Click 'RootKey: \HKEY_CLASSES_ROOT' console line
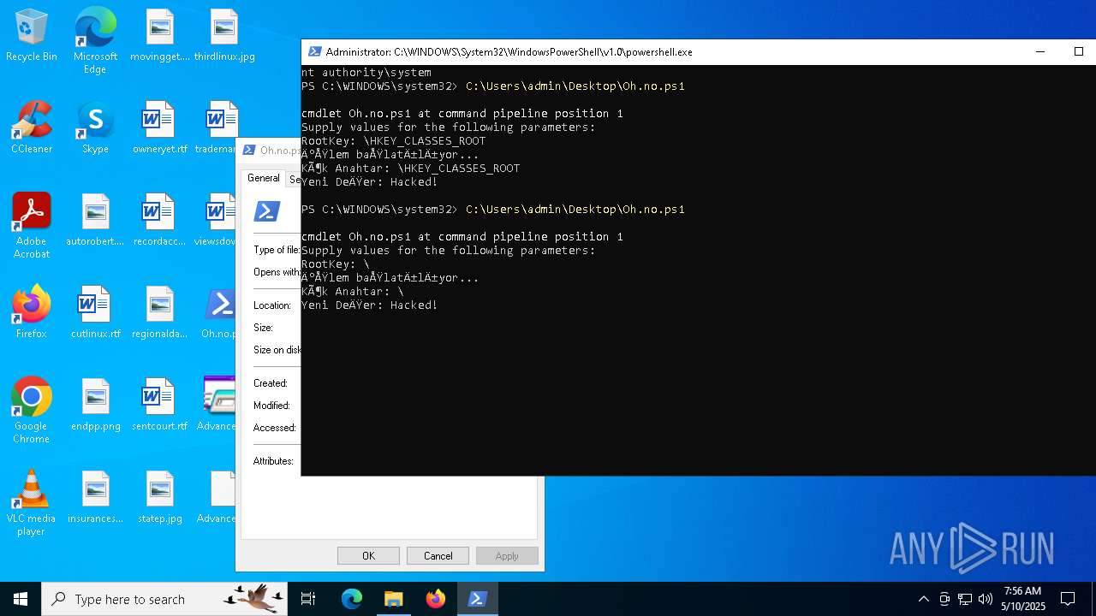 click(394, 141)
